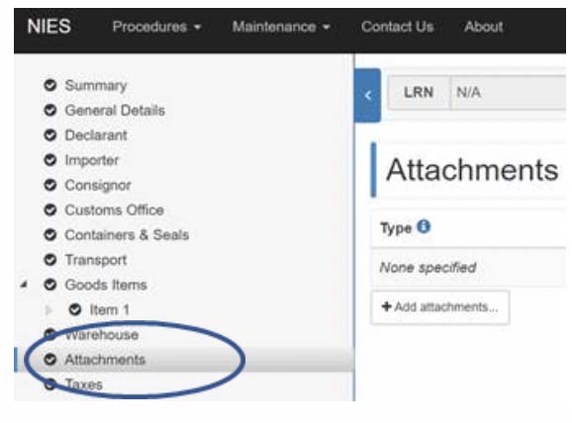Open the About menu item

coord(484,27)
